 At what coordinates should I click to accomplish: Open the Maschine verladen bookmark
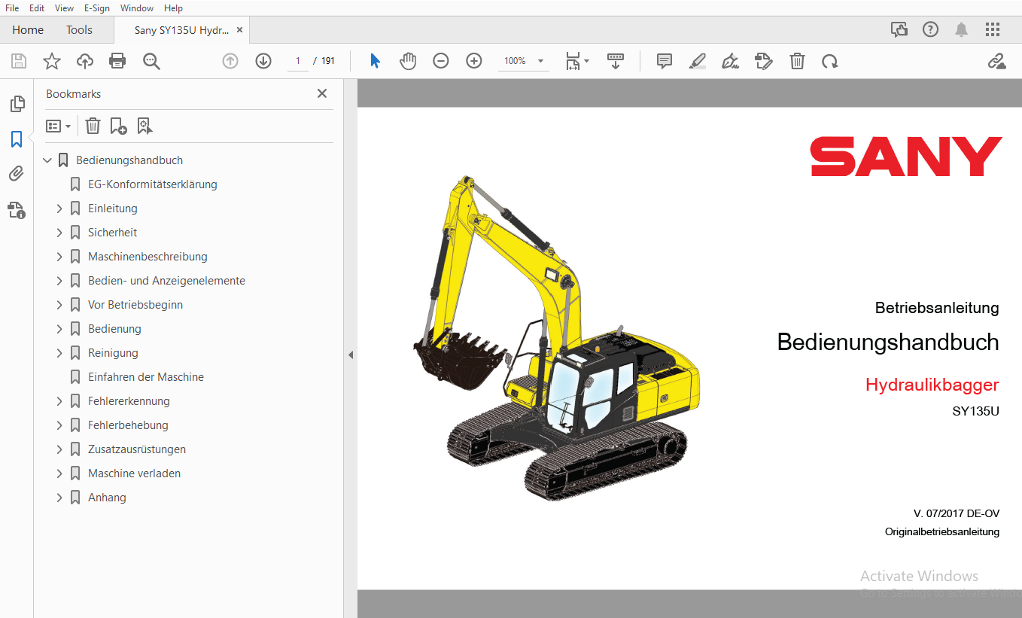tap(134, 473)
